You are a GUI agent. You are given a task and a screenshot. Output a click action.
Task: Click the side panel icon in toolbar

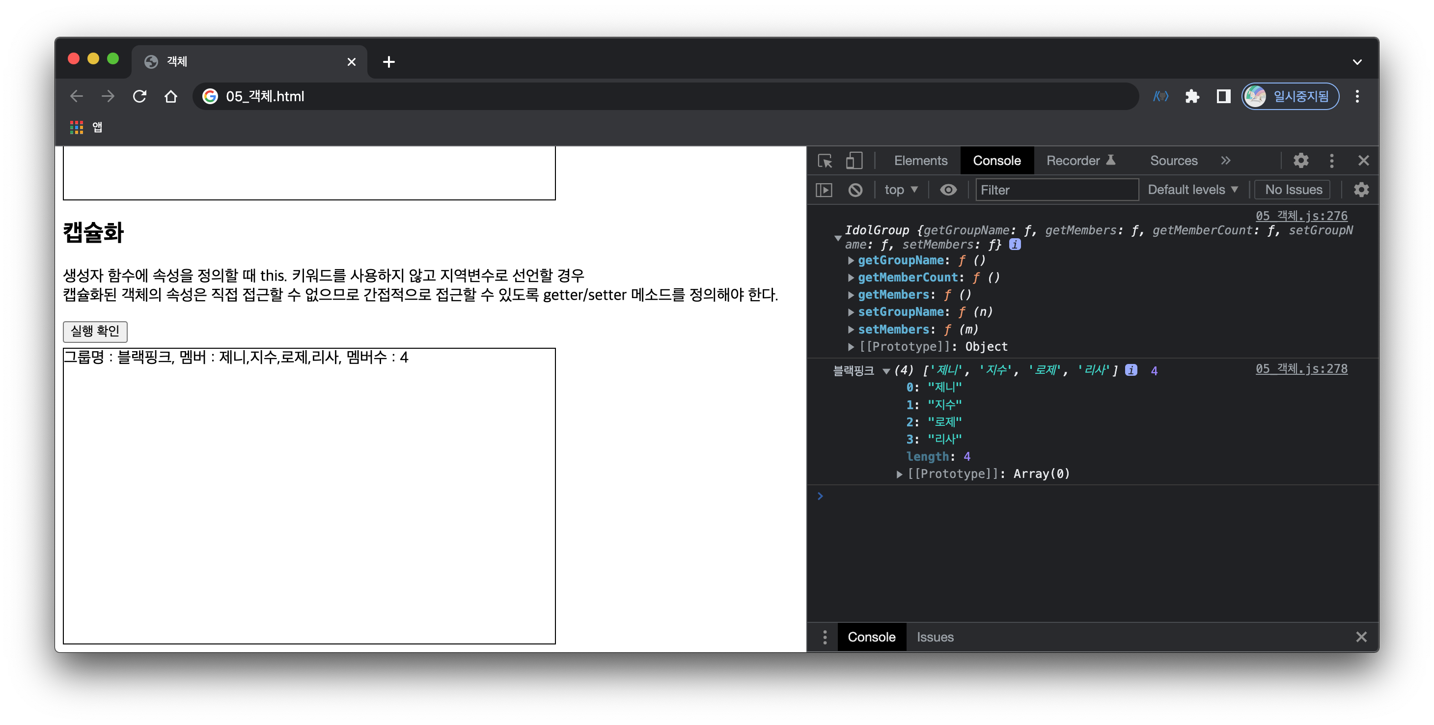(x=1223, y=96)
